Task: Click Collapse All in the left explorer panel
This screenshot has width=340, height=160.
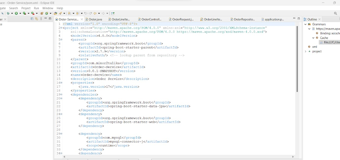Action: (32, 19)
